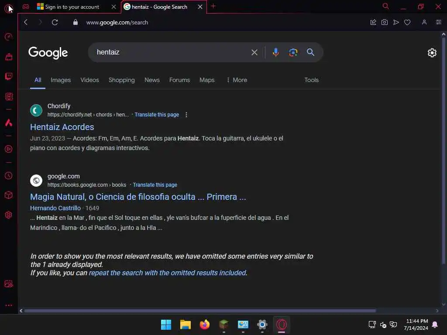The width and height of the screenshot is (447, 335).
Task: Clear the Google search box
Action: [254, 52]
